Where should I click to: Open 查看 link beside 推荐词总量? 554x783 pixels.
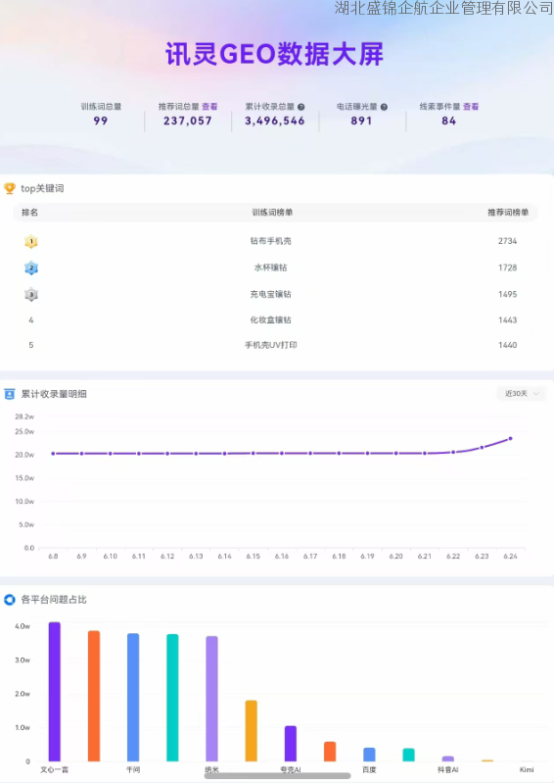pos(209,107)
